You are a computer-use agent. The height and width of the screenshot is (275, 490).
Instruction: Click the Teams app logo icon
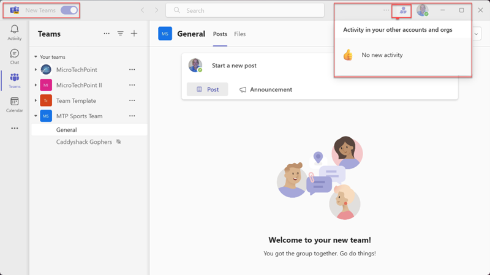click(x=14, y=10)
